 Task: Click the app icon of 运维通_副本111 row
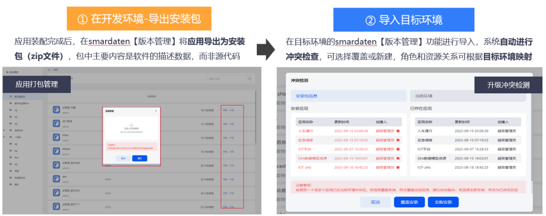[x=57, y=206]
